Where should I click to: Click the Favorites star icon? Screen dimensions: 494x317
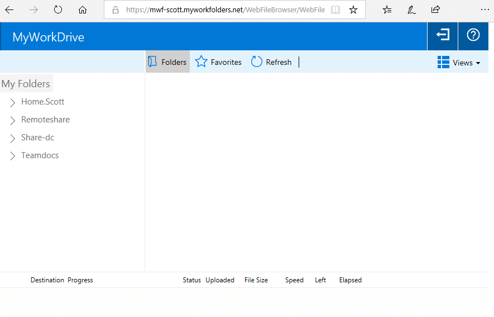201,62
